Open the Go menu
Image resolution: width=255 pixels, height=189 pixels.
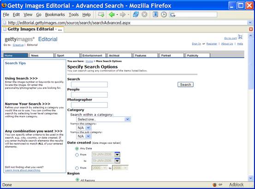(x=39, y=15)
